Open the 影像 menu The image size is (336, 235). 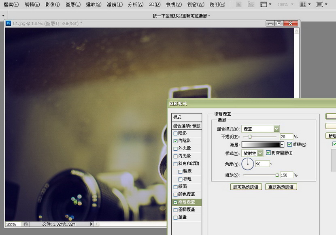[x=52, y=4]
